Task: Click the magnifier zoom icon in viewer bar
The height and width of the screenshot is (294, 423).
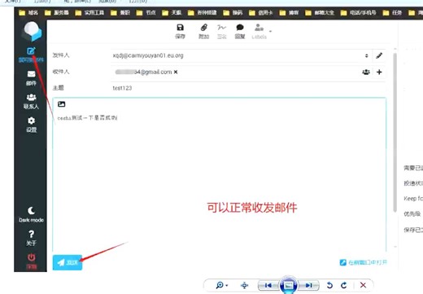Action: 220,285
